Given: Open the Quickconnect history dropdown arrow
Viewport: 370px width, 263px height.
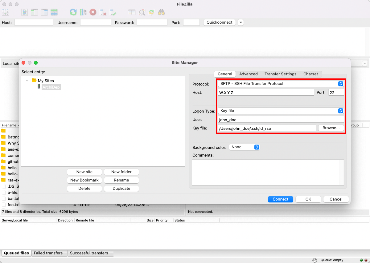Looking at the screenshot, I should pos(241,22).
